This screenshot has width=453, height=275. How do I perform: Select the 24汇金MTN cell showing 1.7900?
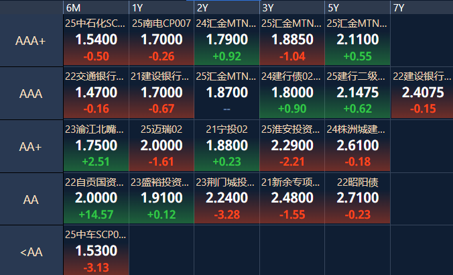pyautogui.click(x=226, y=40)
